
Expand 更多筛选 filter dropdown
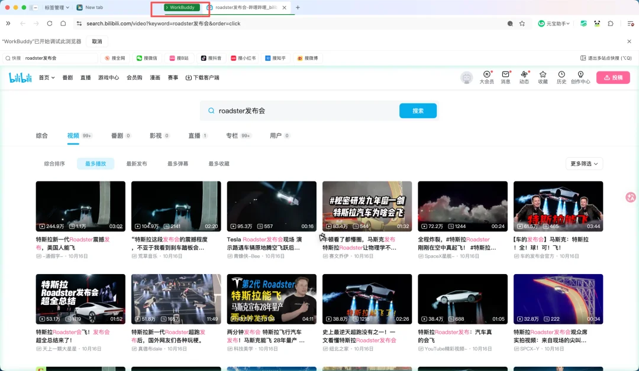[x=584, y=164]
